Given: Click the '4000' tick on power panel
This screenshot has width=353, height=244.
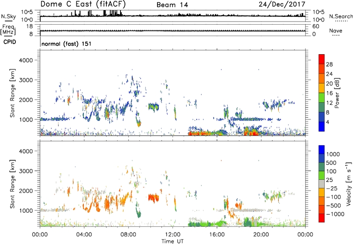Looking at the screenshot, I should point(26,60).
